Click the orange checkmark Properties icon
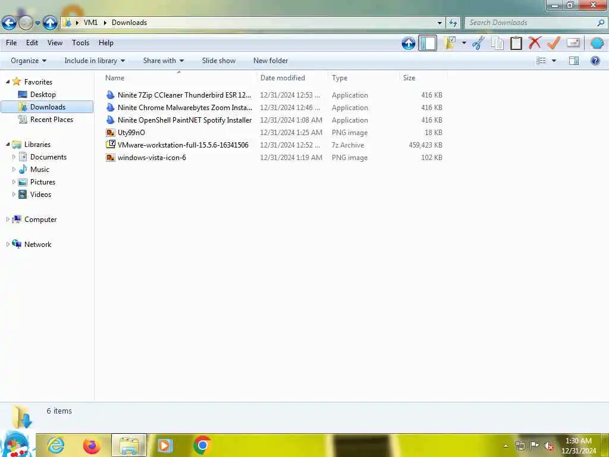 click(553, 43)
